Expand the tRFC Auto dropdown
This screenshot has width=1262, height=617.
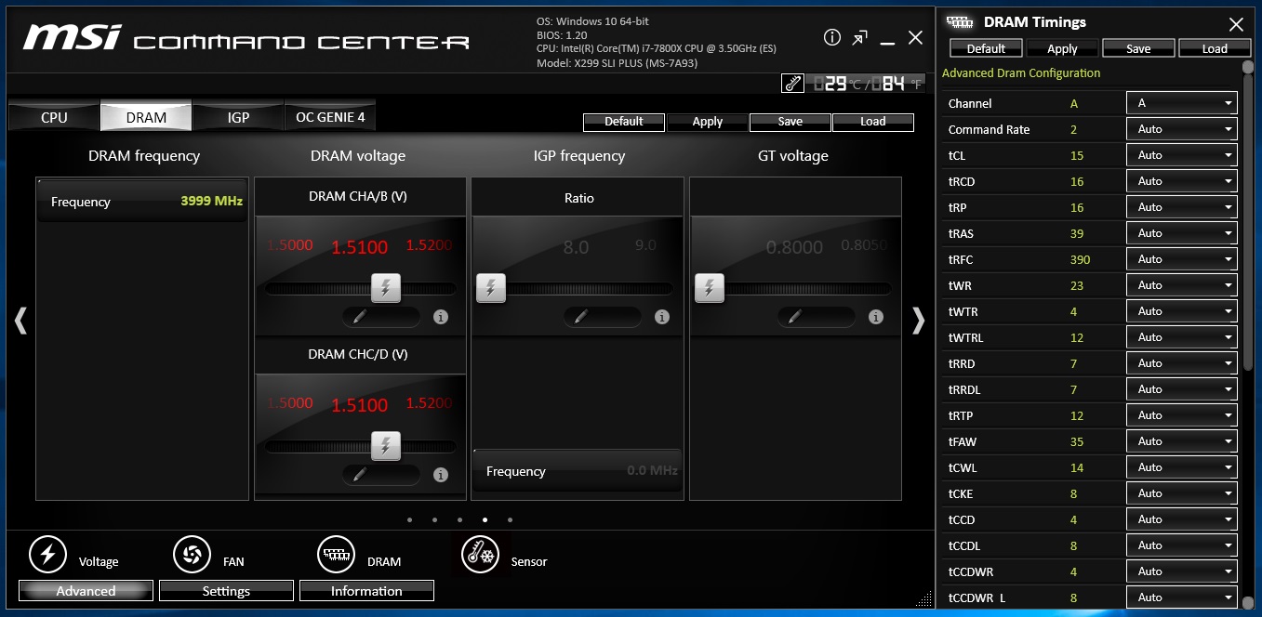point(1181,259)
